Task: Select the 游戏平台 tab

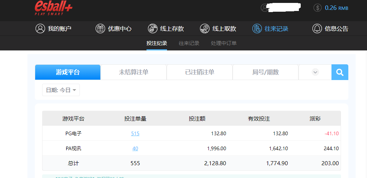Action: coord(68,72)
